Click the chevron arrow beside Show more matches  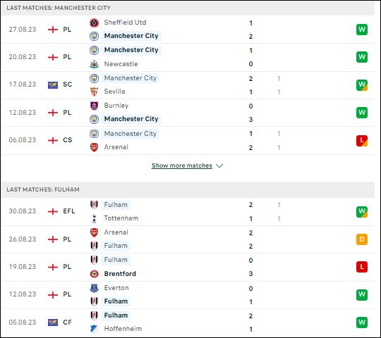[x=219, y=166]
